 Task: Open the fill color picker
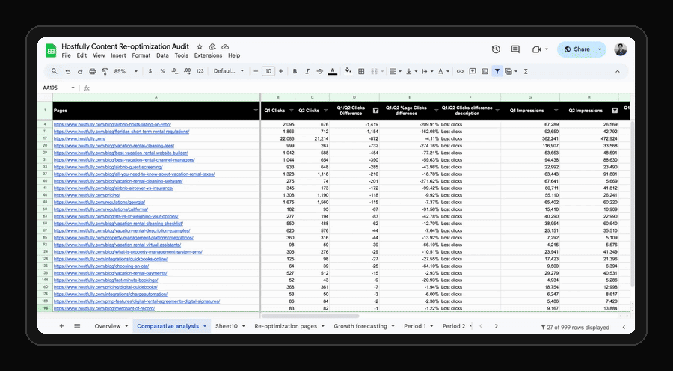click(348, 71)
